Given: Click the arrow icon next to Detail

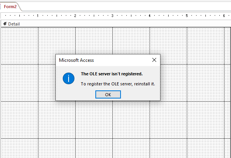Looking at the screenshot, I should [5, 24].
